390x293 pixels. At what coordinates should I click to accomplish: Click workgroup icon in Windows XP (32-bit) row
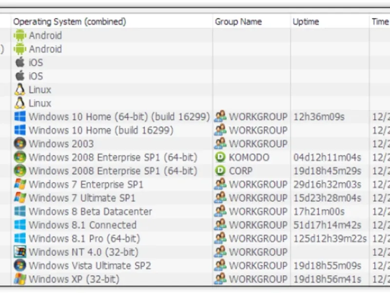pos(220,279)
